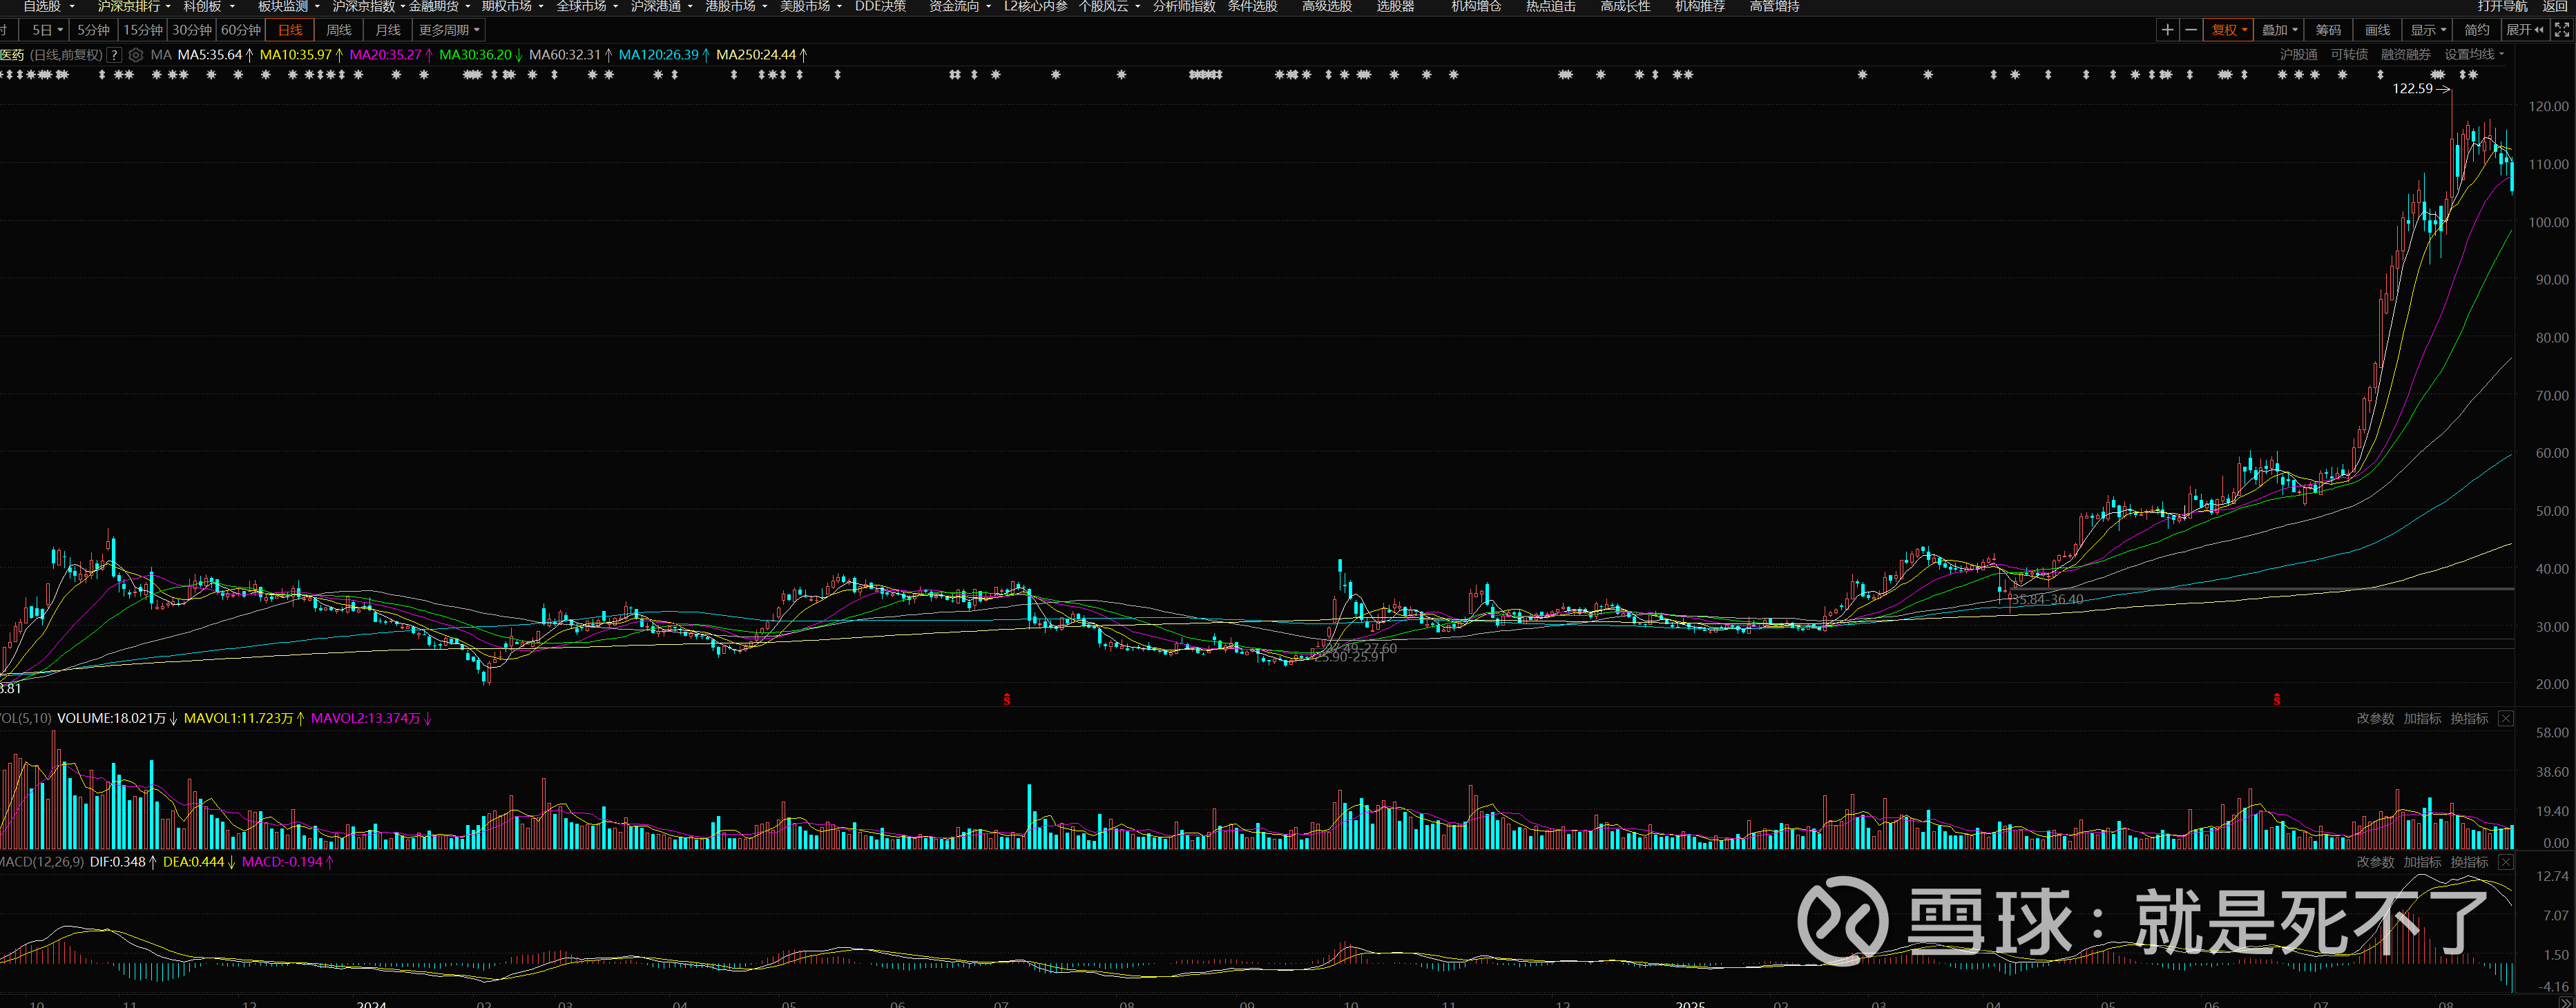
Task: Switch to the 周线 weekly tab
Action: [x=339, y=30]
